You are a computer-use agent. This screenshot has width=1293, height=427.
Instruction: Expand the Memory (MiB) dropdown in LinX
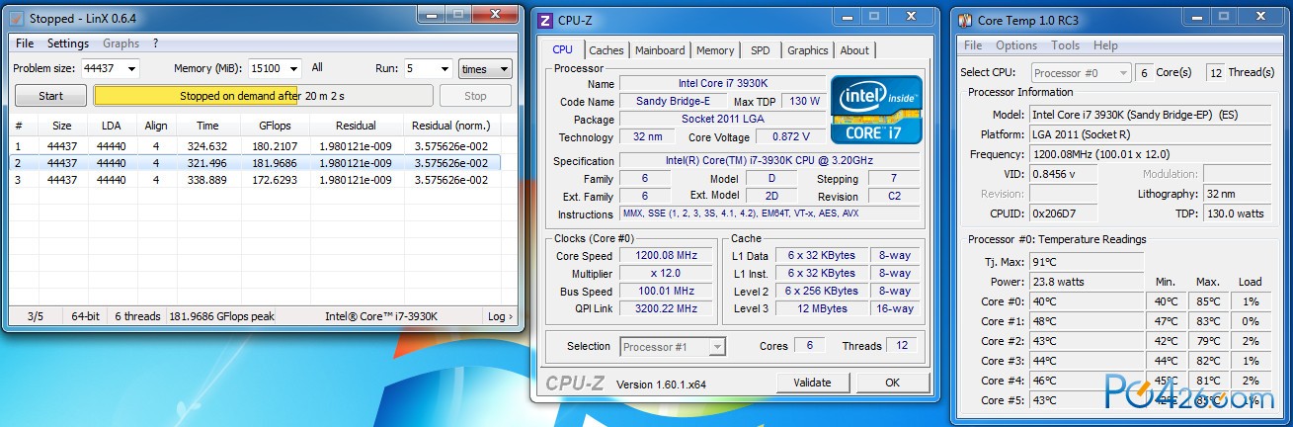tap(293, 69)
